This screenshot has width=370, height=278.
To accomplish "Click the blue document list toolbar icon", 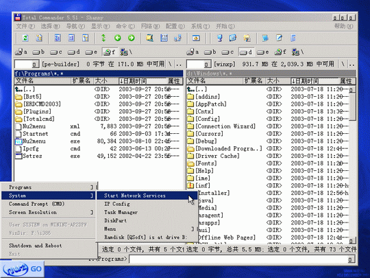I will click(293, 38).
